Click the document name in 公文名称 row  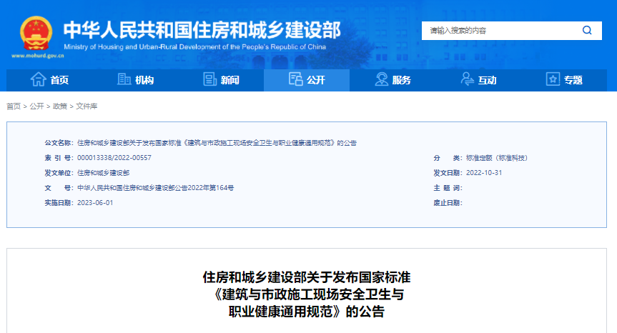point(217,143)
